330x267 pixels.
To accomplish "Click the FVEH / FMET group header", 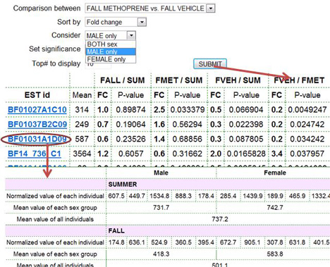I will (x=299, y=80).
